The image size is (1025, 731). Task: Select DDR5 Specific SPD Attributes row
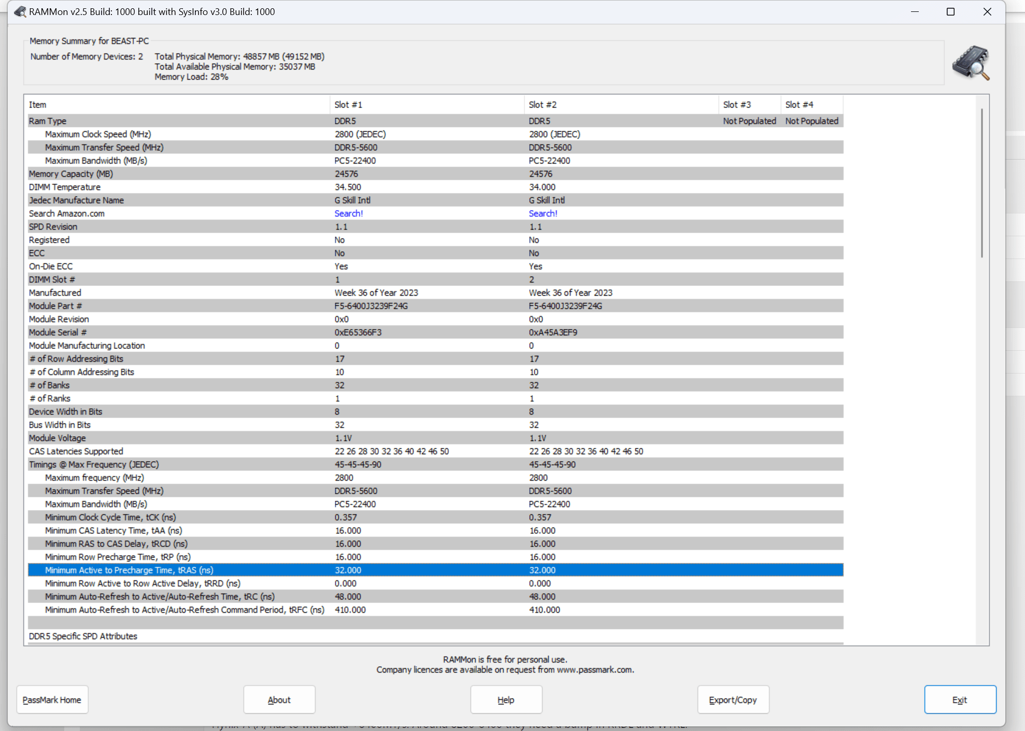(x=435, y=636)
